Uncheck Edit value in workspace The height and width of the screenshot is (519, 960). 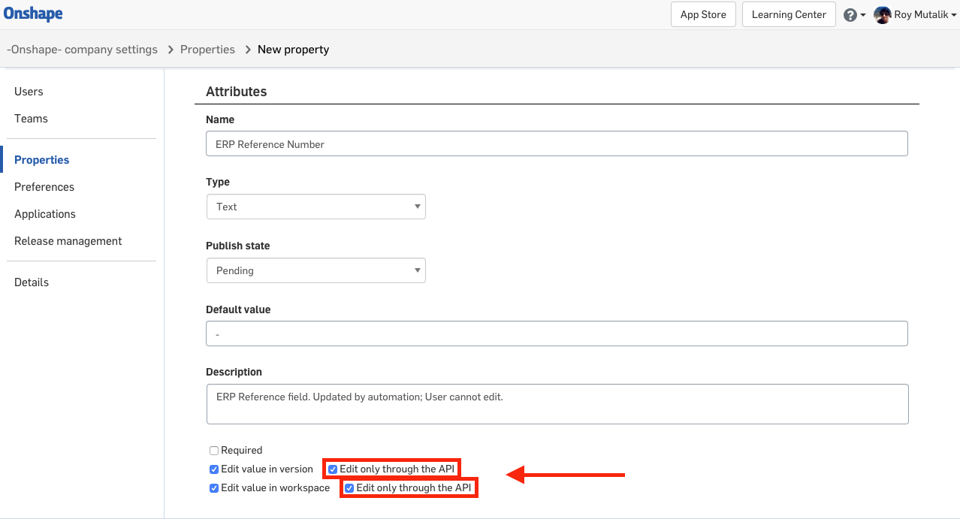tap(214, 488)
